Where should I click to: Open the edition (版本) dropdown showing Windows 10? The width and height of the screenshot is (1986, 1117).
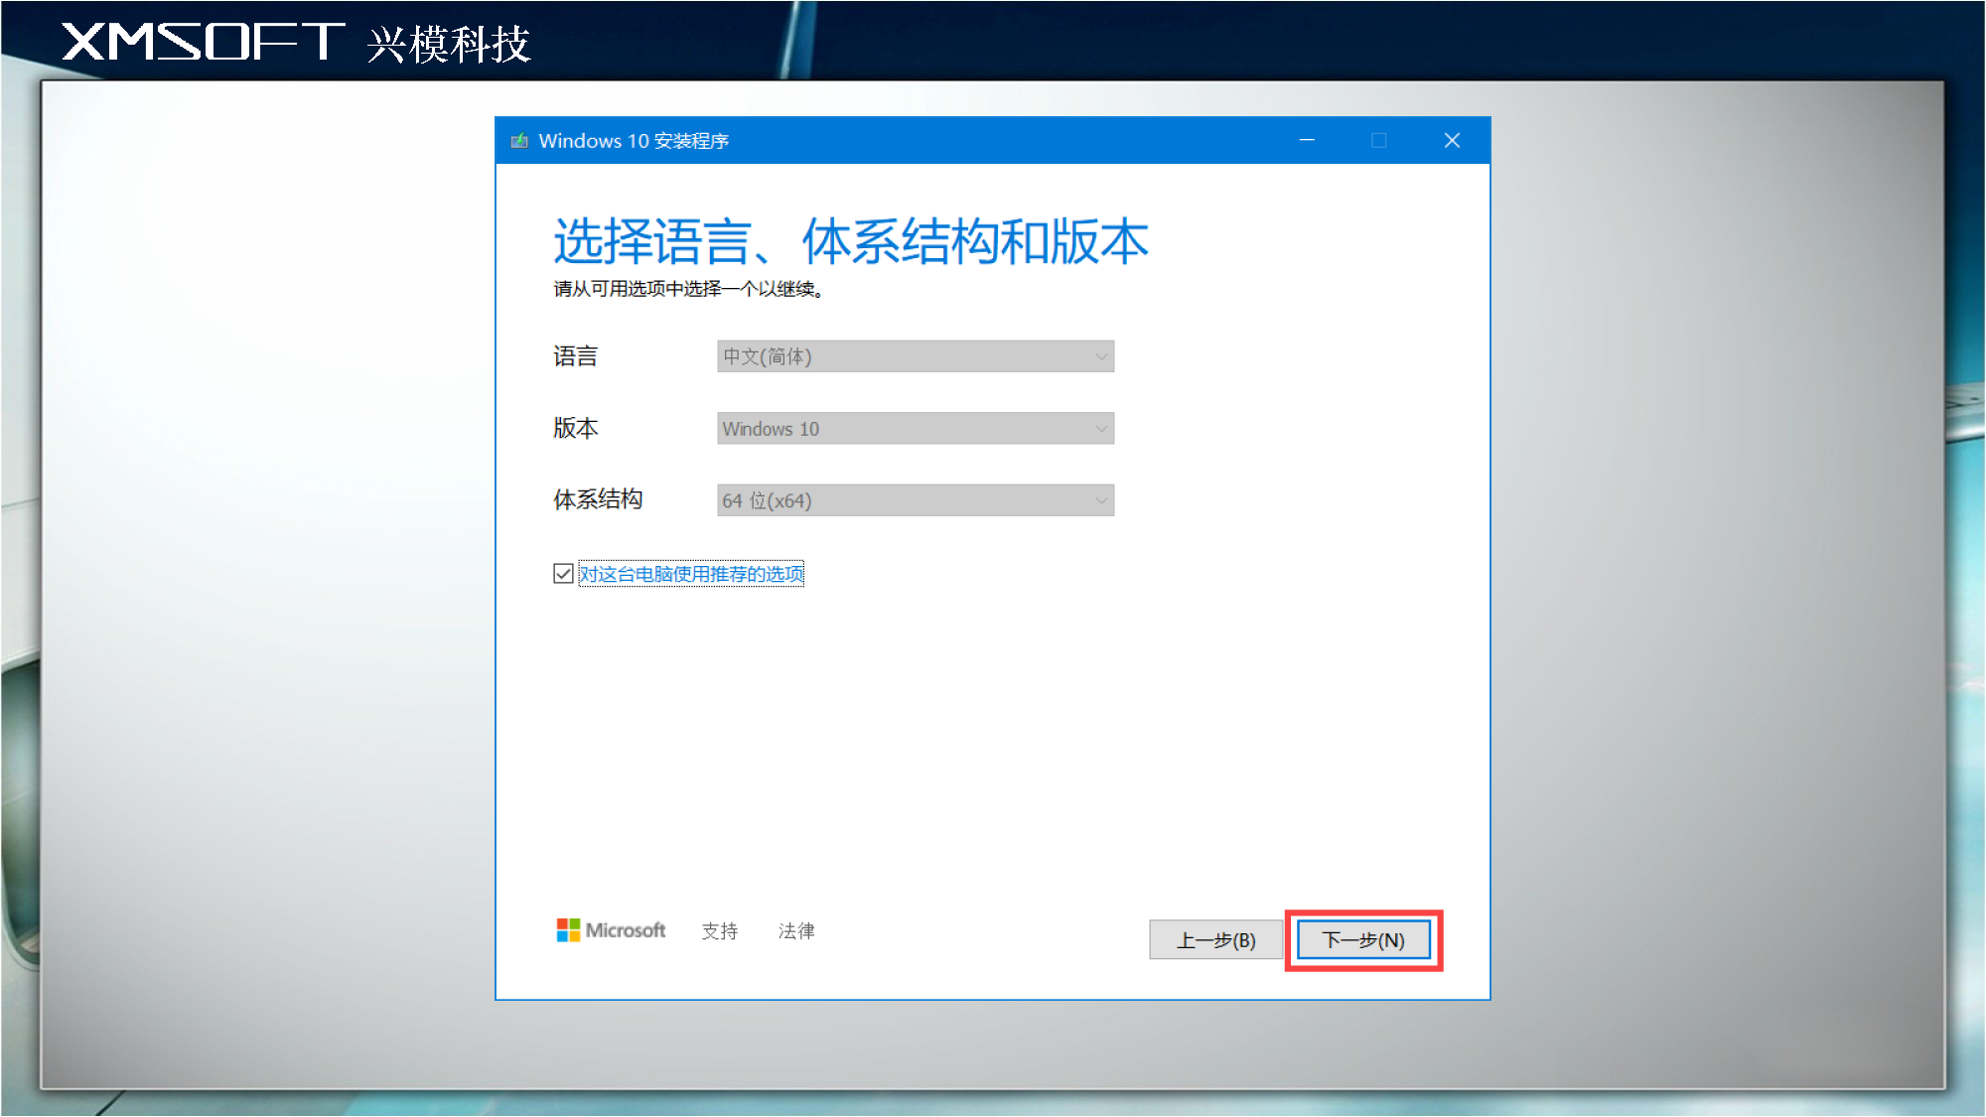916,429
